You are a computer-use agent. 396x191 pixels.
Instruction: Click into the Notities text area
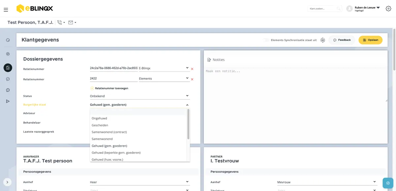click(296, 84)
